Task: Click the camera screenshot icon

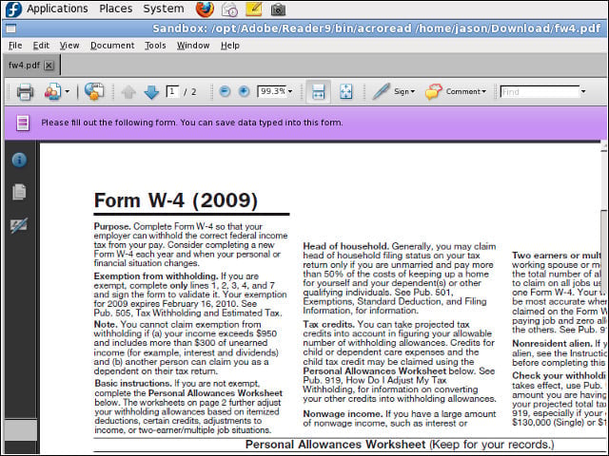Action: point(278,9)
